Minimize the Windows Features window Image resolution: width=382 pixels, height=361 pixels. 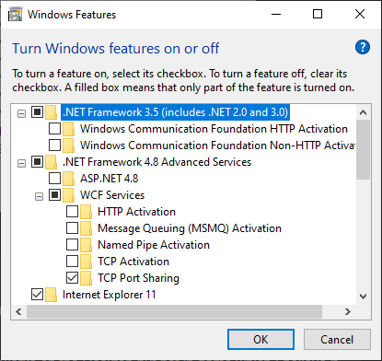[276, 14]
